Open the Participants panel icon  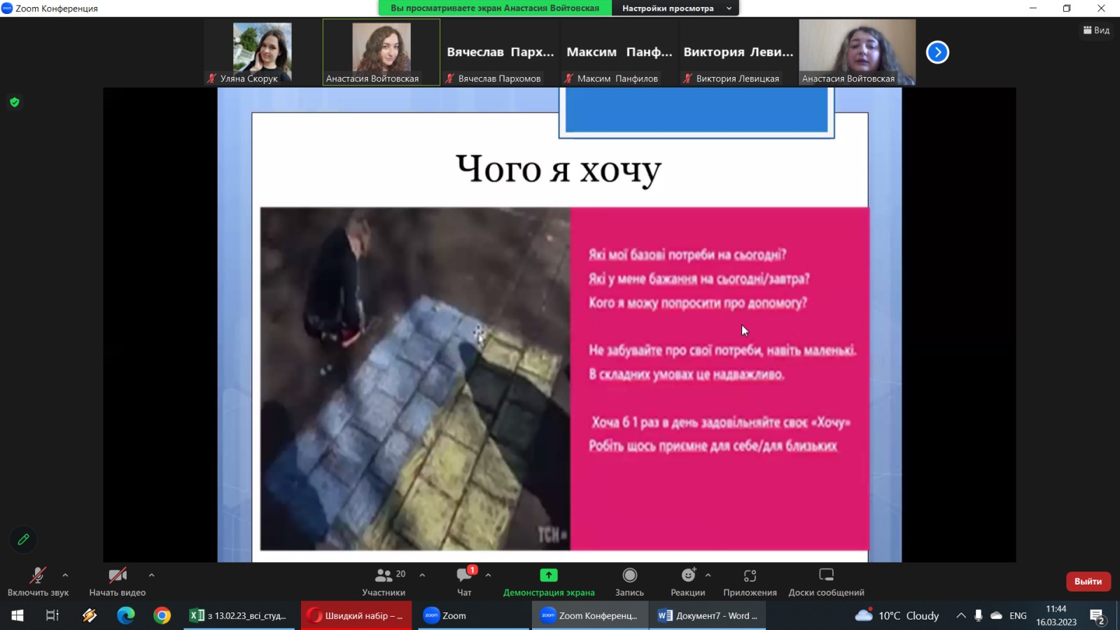(384, 575)
